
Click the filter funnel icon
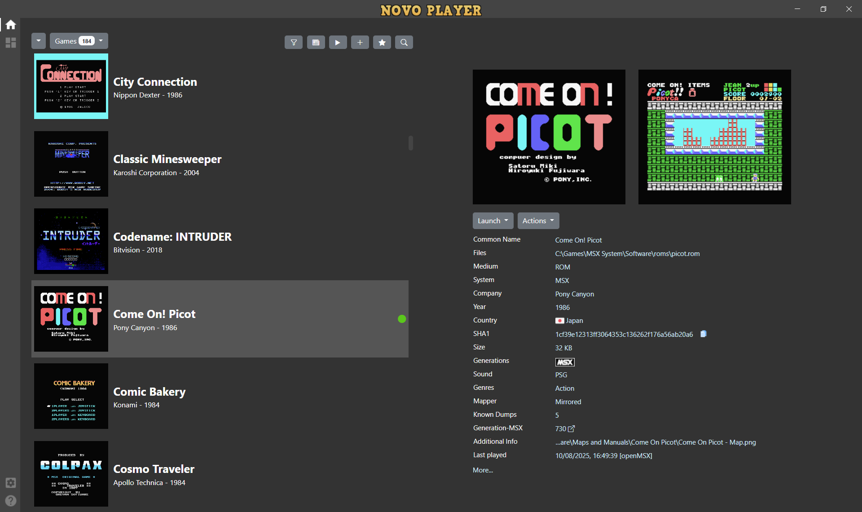(294, 42)
